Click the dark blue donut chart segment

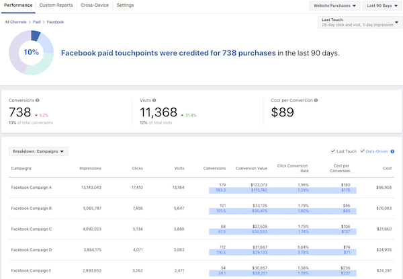pos(35,36)
